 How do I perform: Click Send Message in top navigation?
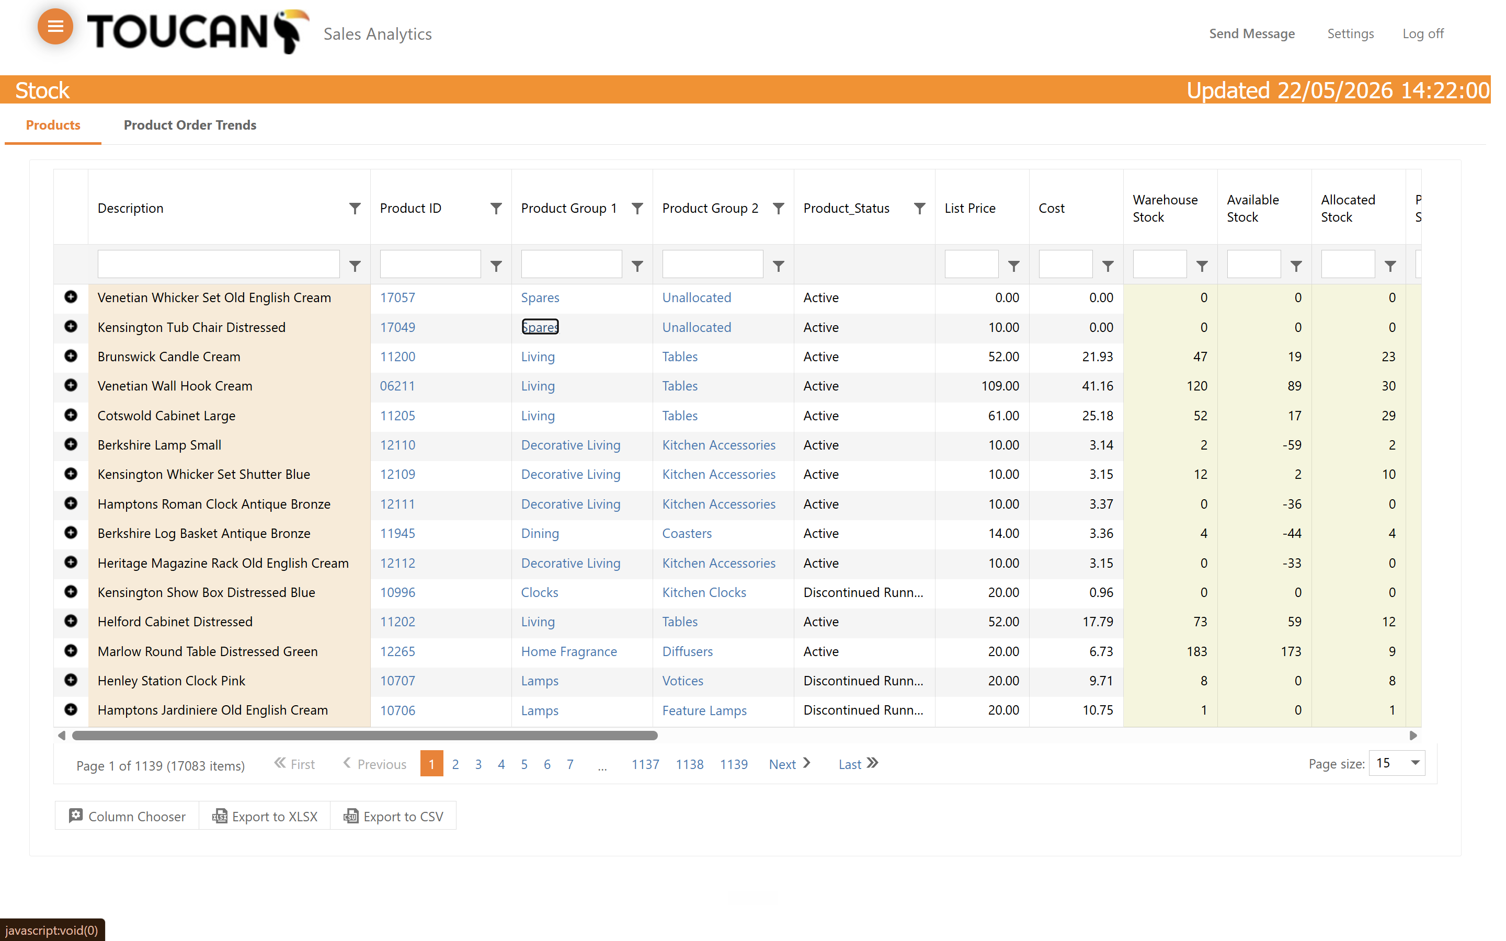click(x=1251, y=33)
